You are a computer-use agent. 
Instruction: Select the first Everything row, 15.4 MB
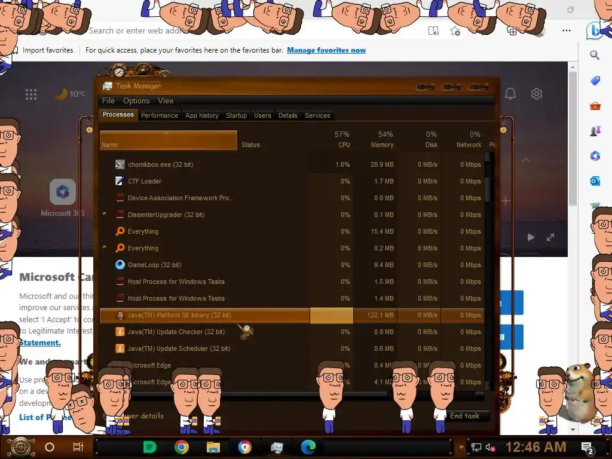click(292, 231)
